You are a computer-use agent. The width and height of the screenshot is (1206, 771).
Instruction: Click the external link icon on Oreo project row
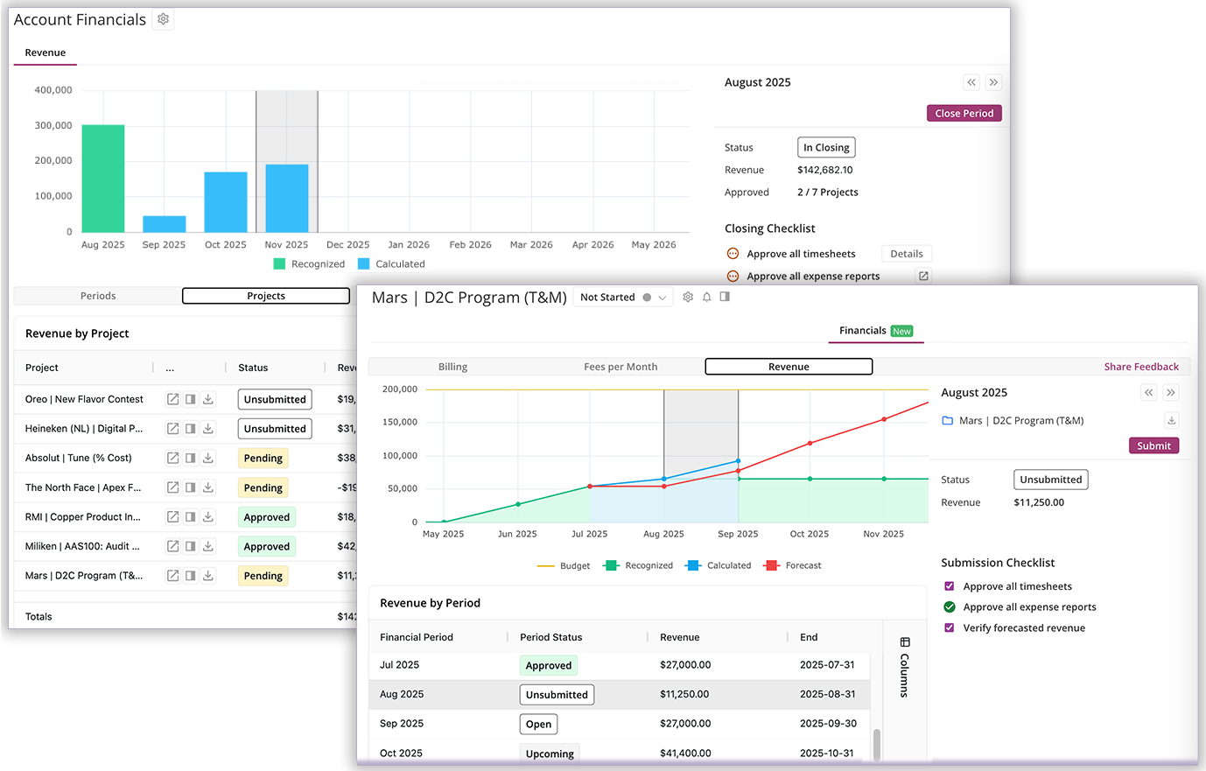[x=171, y=399]
